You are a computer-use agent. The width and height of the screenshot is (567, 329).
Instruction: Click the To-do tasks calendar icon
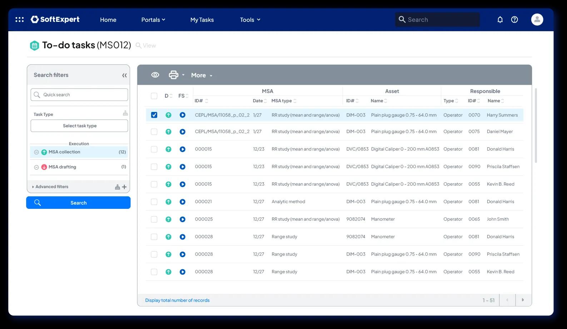pos(34,45)
